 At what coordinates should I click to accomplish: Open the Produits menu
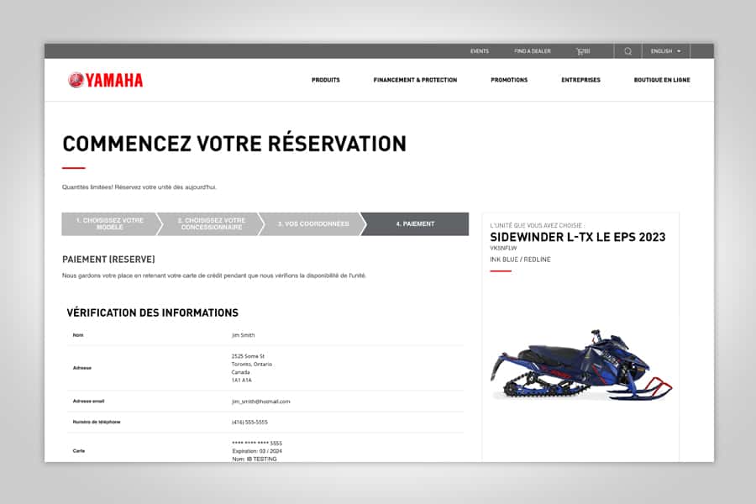pos(326,80)
